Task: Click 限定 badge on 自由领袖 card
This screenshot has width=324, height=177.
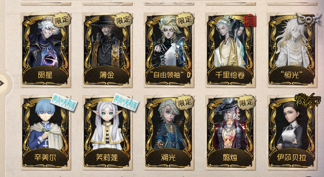Action: tap(185, 20)
